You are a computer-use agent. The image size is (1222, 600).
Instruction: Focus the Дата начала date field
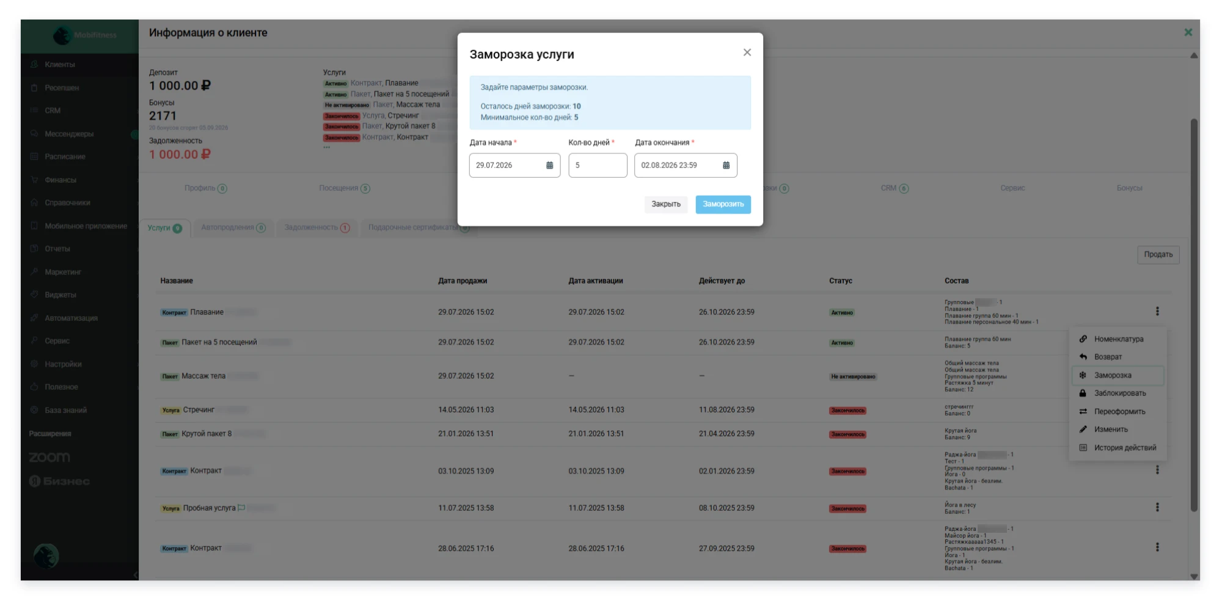tap(514, 166)
